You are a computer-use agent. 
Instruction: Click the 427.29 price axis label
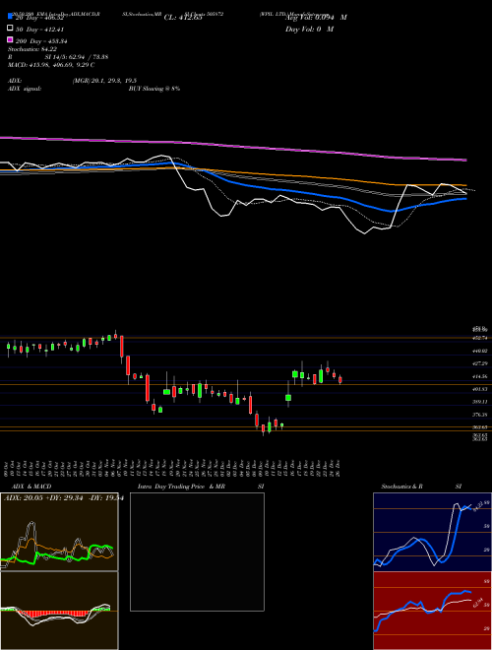481,363
